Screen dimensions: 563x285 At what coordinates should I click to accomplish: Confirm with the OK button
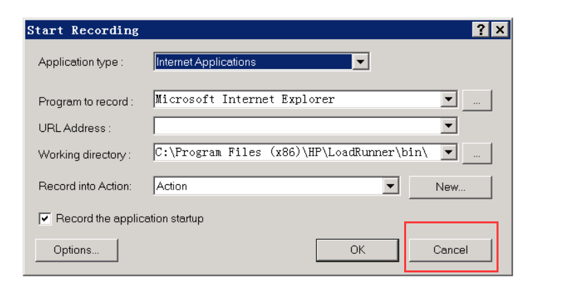tap(358, 250)
